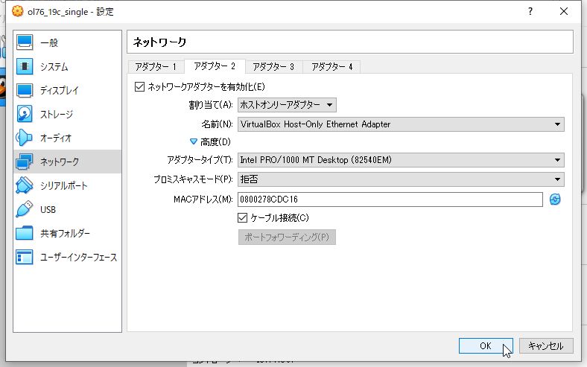Select the システム label in sidebar
587x367 pixels.
point(54,67)
